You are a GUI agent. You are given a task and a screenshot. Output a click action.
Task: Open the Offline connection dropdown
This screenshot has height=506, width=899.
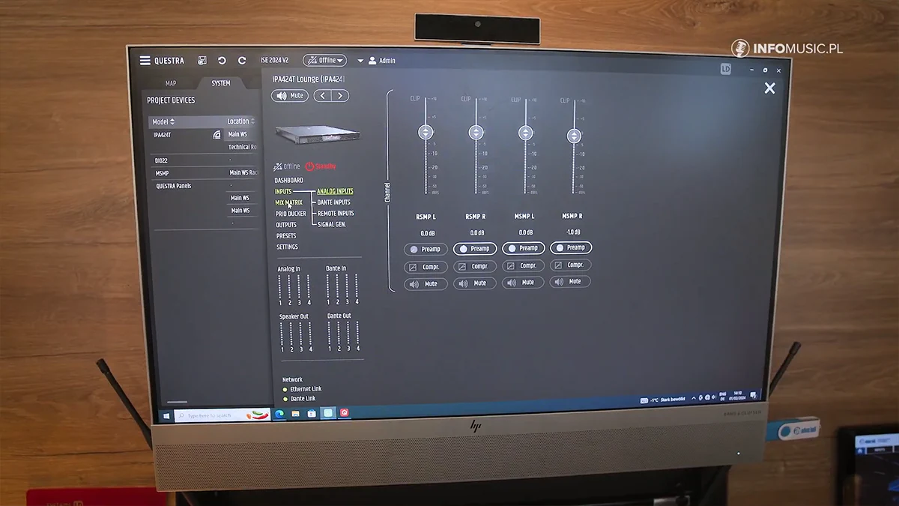324,61
